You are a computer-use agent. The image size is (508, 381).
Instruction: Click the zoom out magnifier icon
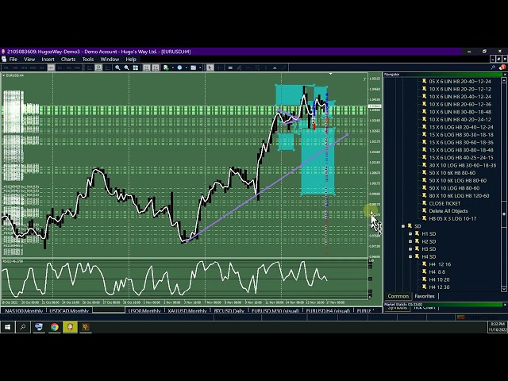[126, 67]
